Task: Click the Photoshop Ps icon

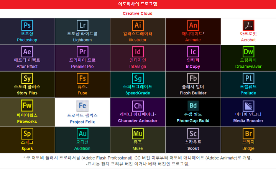Action: [x=27, y=25]
